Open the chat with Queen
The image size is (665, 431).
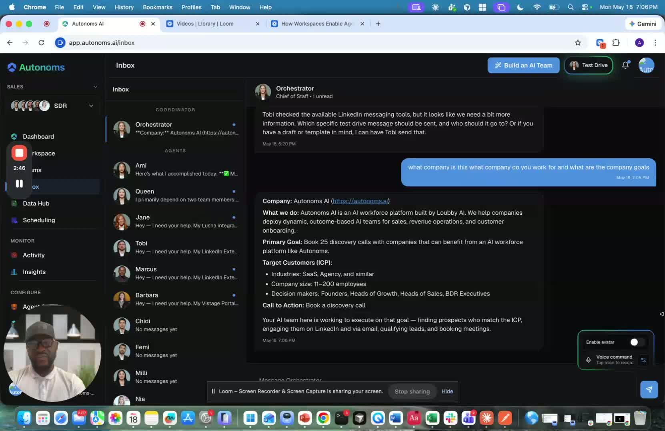click(176, 196)
